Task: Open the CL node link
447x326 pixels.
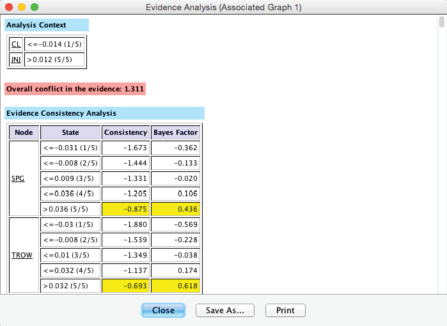Action: click(x=16, y=44)
